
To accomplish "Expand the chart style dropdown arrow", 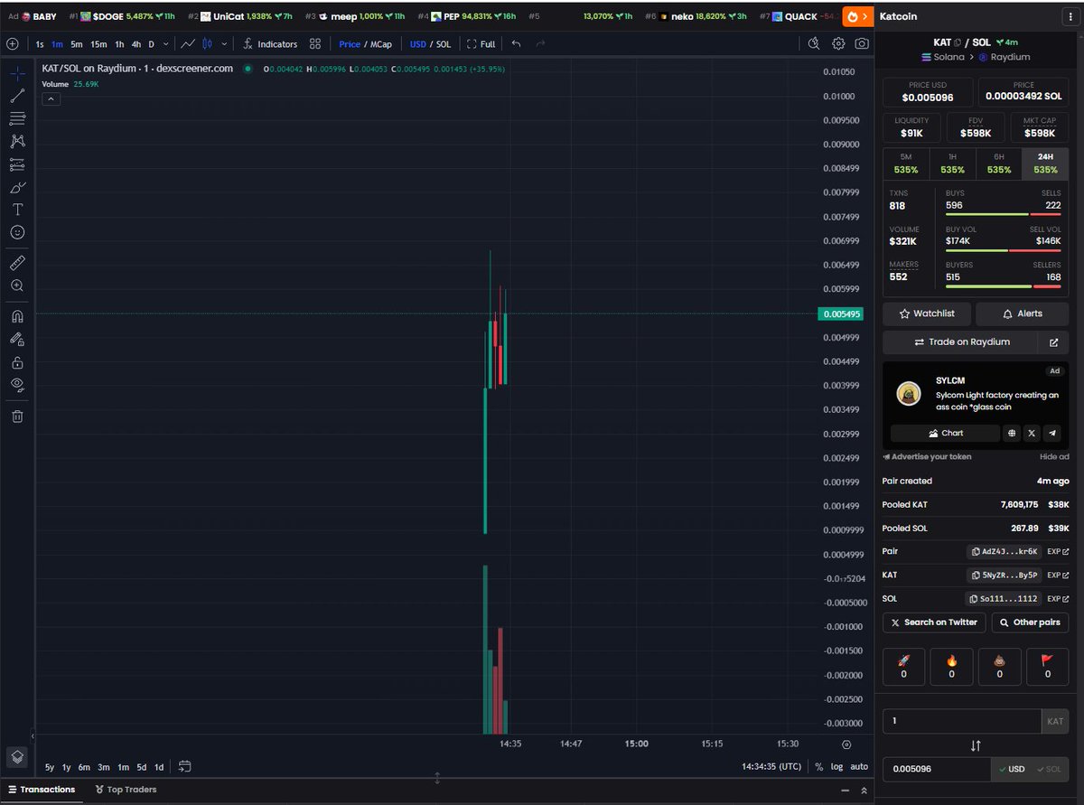I will click(223, 43).
